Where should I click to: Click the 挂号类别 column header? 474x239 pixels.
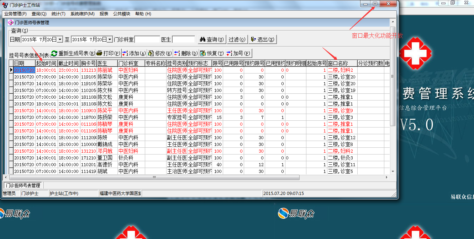177,63
